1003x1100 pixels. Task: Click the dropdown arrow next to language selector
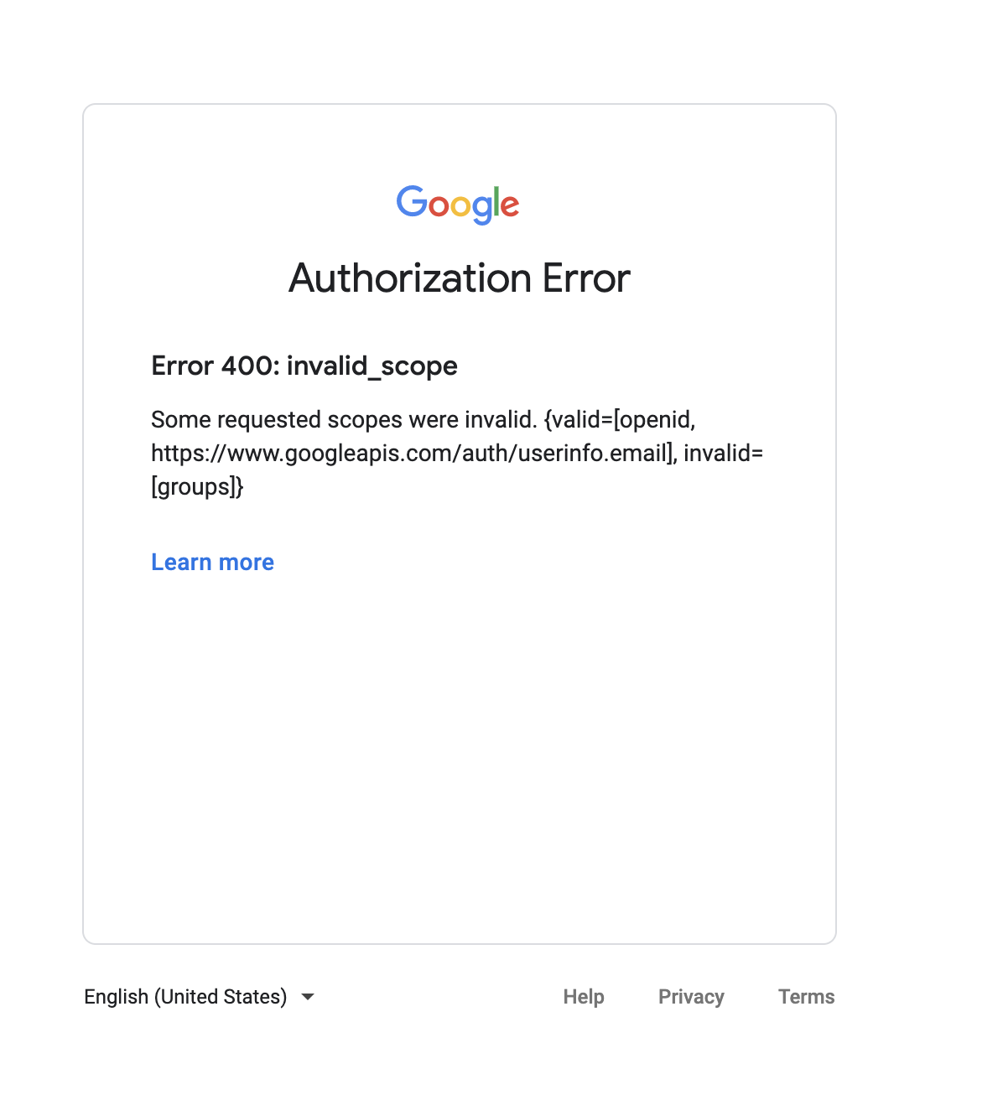308,997
